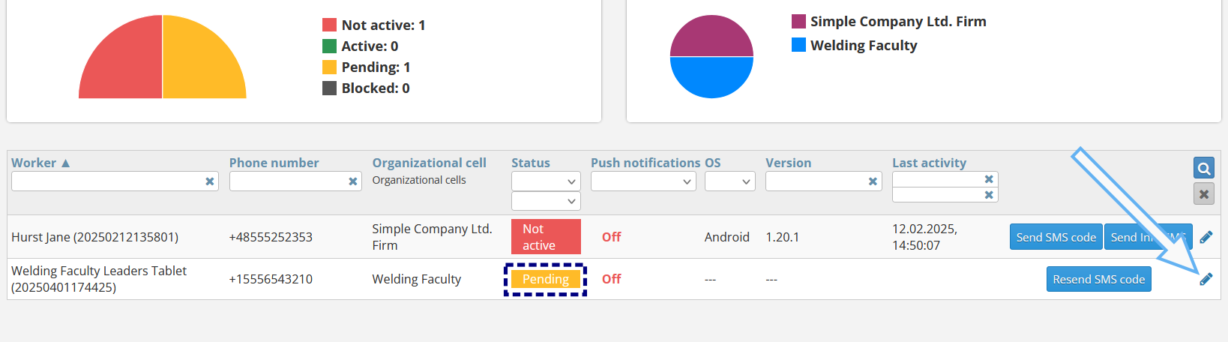Click the blue Welding Faculty legend swatch
Screen dimensions: 1228x342
[x=798, y=45]
